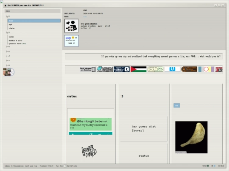
Task: Click the 'status' heading in the middle panel
Action: 144,155
